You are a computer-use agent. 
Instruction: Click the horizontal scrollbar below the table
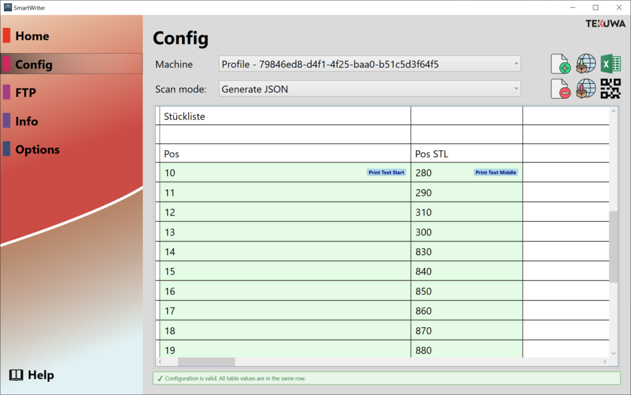pos(210,361)
